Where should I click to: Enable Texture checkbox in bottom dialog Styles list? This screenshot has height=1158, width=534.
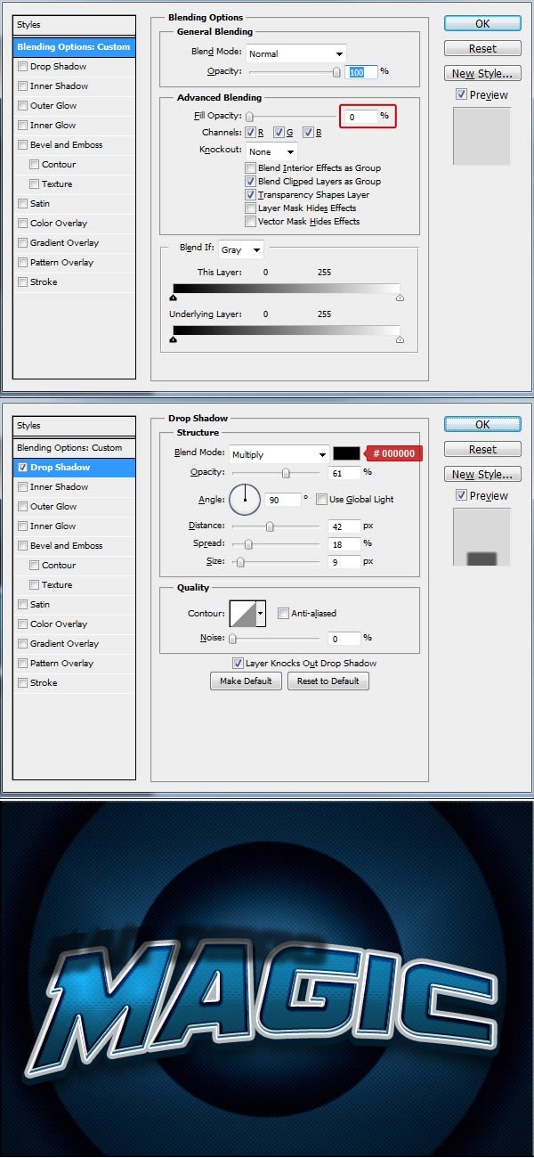click(34, 585)
